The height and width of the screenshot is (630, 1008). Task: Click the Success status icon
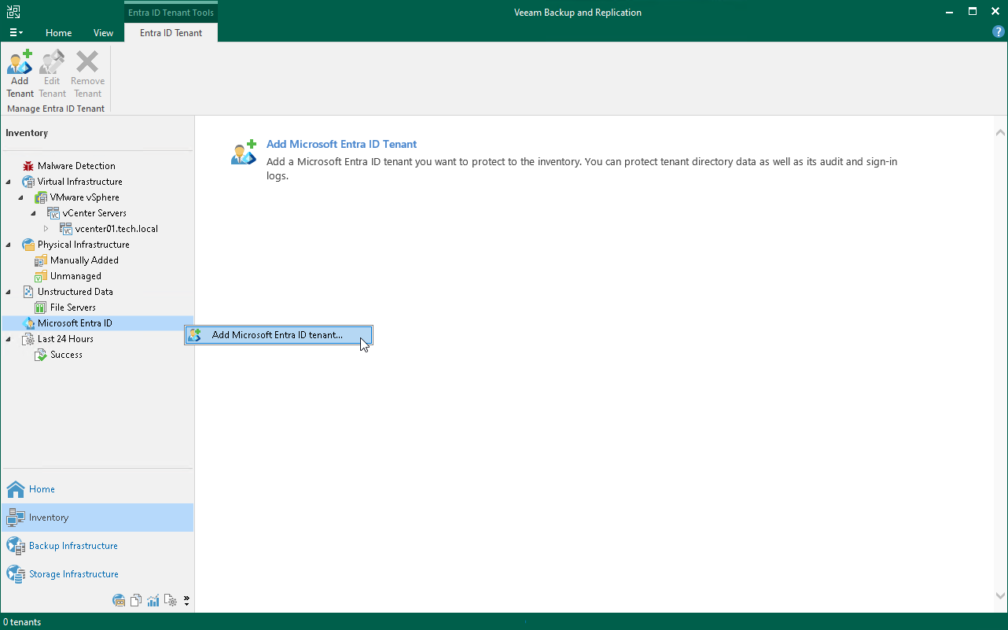click(x=41, y=355)
